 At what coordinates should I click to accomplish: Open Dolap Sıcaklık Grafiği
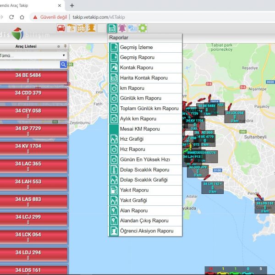(x=145, y=180)
